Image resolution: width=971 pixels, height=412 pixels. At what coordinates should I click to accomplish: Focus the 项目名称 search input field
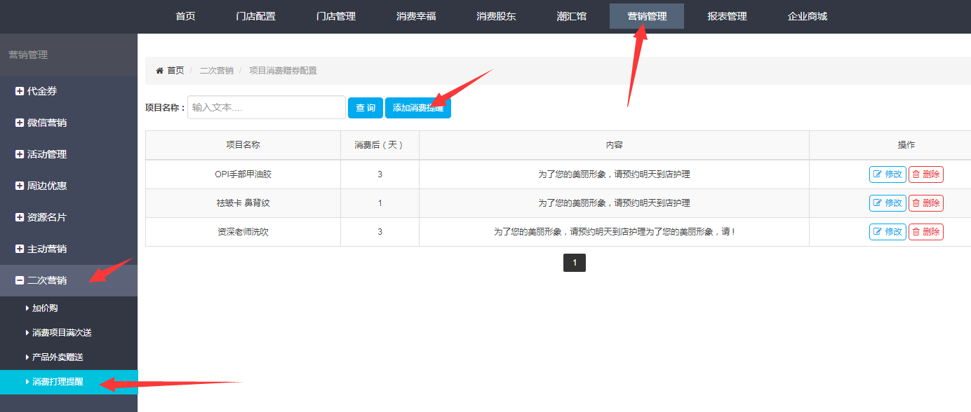pos(267,107)
